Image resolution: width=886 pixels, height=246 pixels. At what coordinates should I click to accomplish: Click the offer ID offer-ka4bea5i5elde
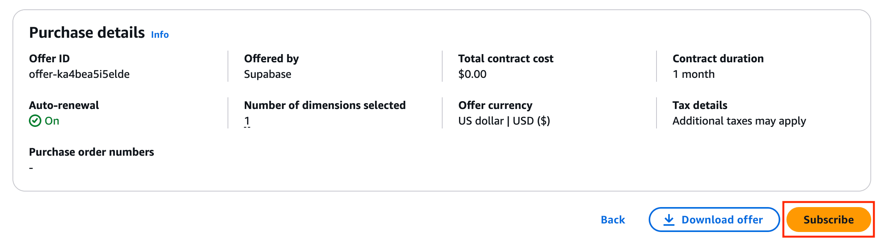79,74
